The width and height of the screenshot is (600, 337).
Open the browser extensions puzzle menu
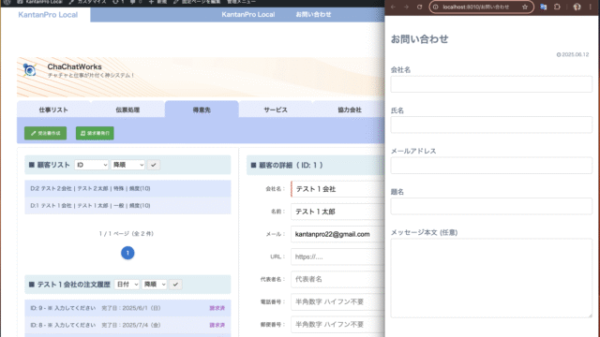coord(557,7)
